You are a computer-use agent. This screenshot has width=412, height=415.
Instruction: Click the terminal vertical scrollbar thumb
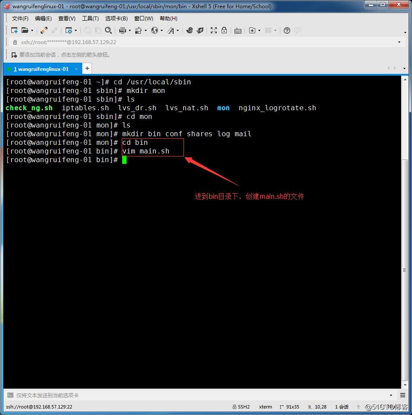(x=405, y=270)
